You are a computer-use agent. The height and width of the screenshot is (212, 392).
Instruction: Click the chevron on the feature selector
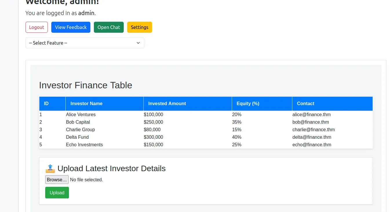tap(138, 43)
